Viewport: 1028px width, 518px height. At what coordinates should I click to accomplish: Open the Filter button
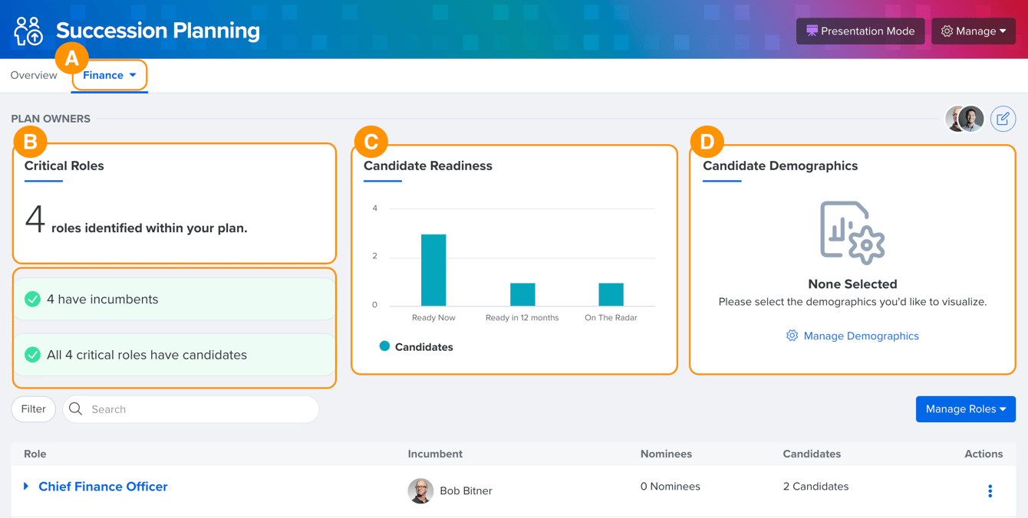(x=33, y=409)
